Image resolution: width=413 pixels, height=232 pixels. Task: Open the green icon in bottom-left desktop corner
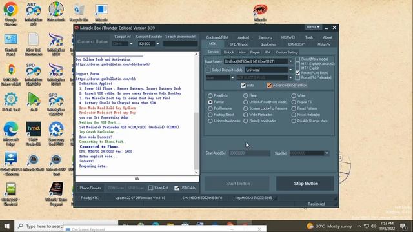11,193
